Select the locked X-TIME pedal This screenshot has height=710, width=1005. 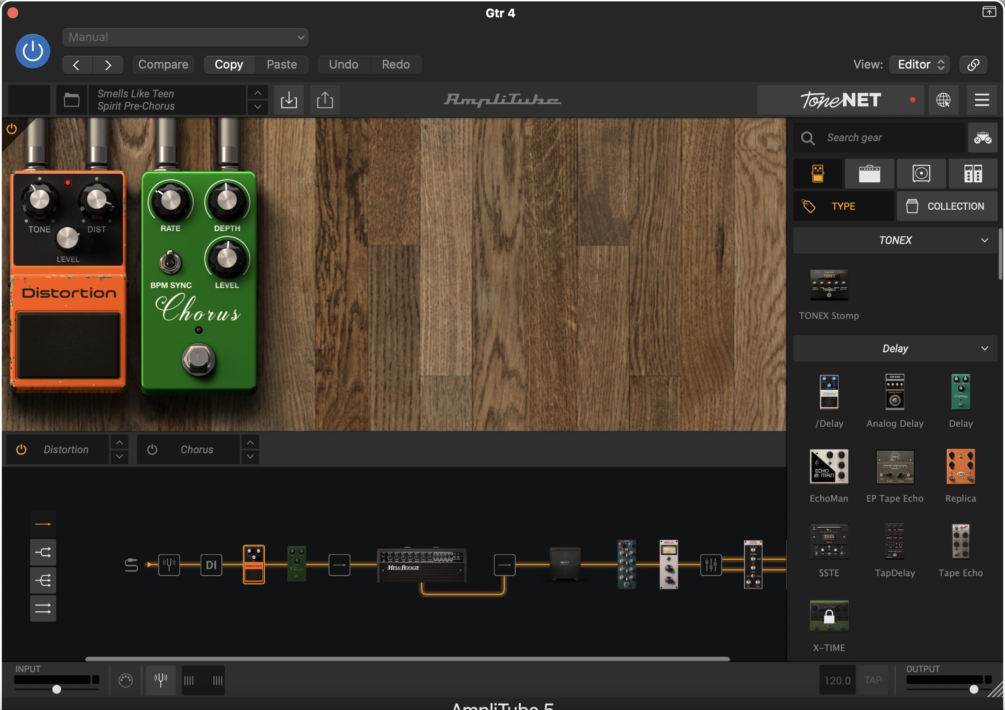829,616
